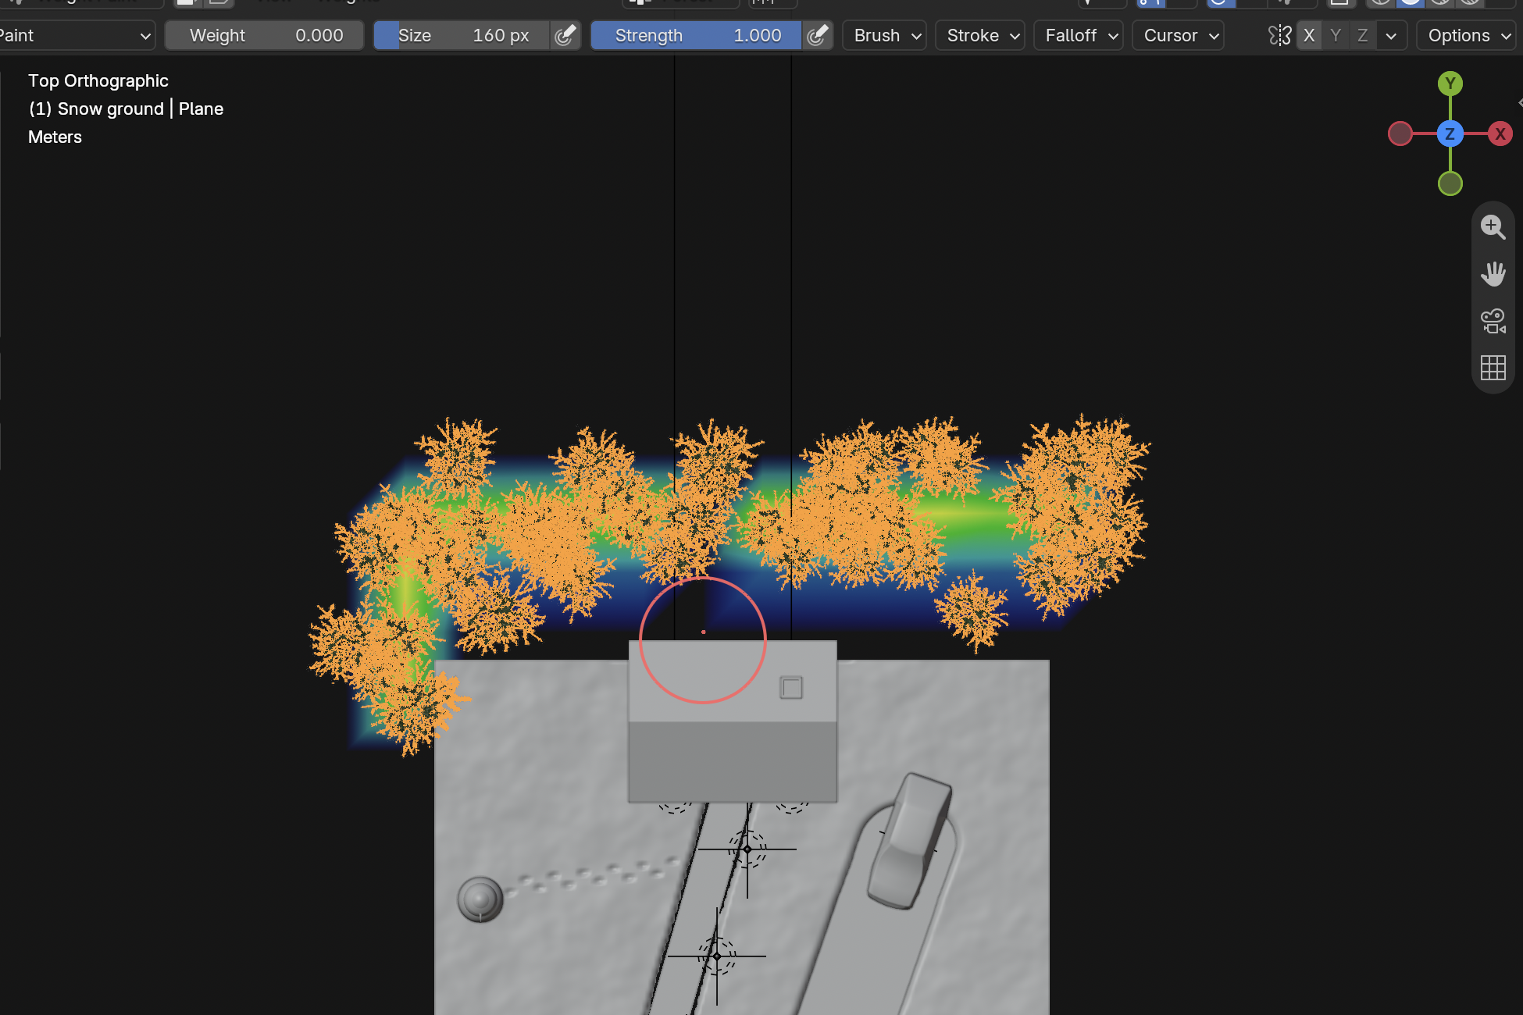Image resolution: width=1523 pixels, height=1015 pixels.
Task: Open the symmetry options dropdown arrow
Action: point(1391,36)
